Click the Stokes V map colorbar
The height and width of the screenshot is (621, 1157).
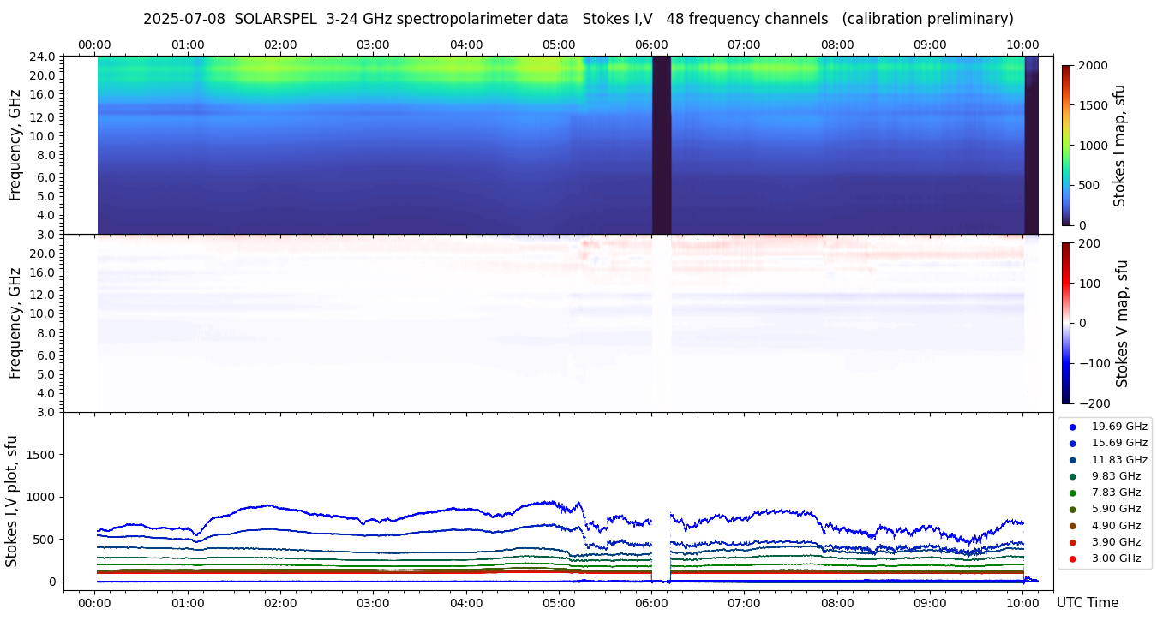pyautogui.click(x=1066, y=323)
